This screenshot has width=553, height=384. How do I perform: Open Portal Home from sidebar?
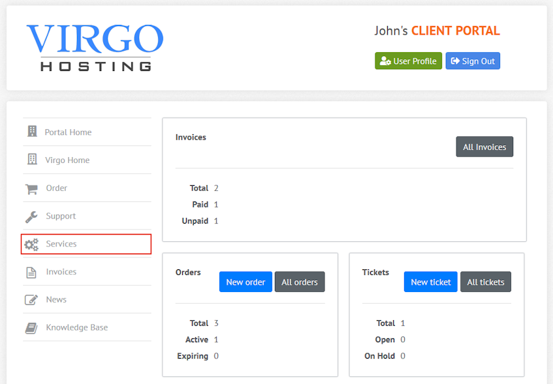point(87,132)
